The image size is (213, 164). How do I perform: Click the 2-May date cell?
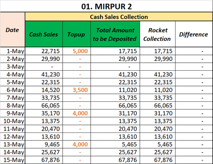12,59
